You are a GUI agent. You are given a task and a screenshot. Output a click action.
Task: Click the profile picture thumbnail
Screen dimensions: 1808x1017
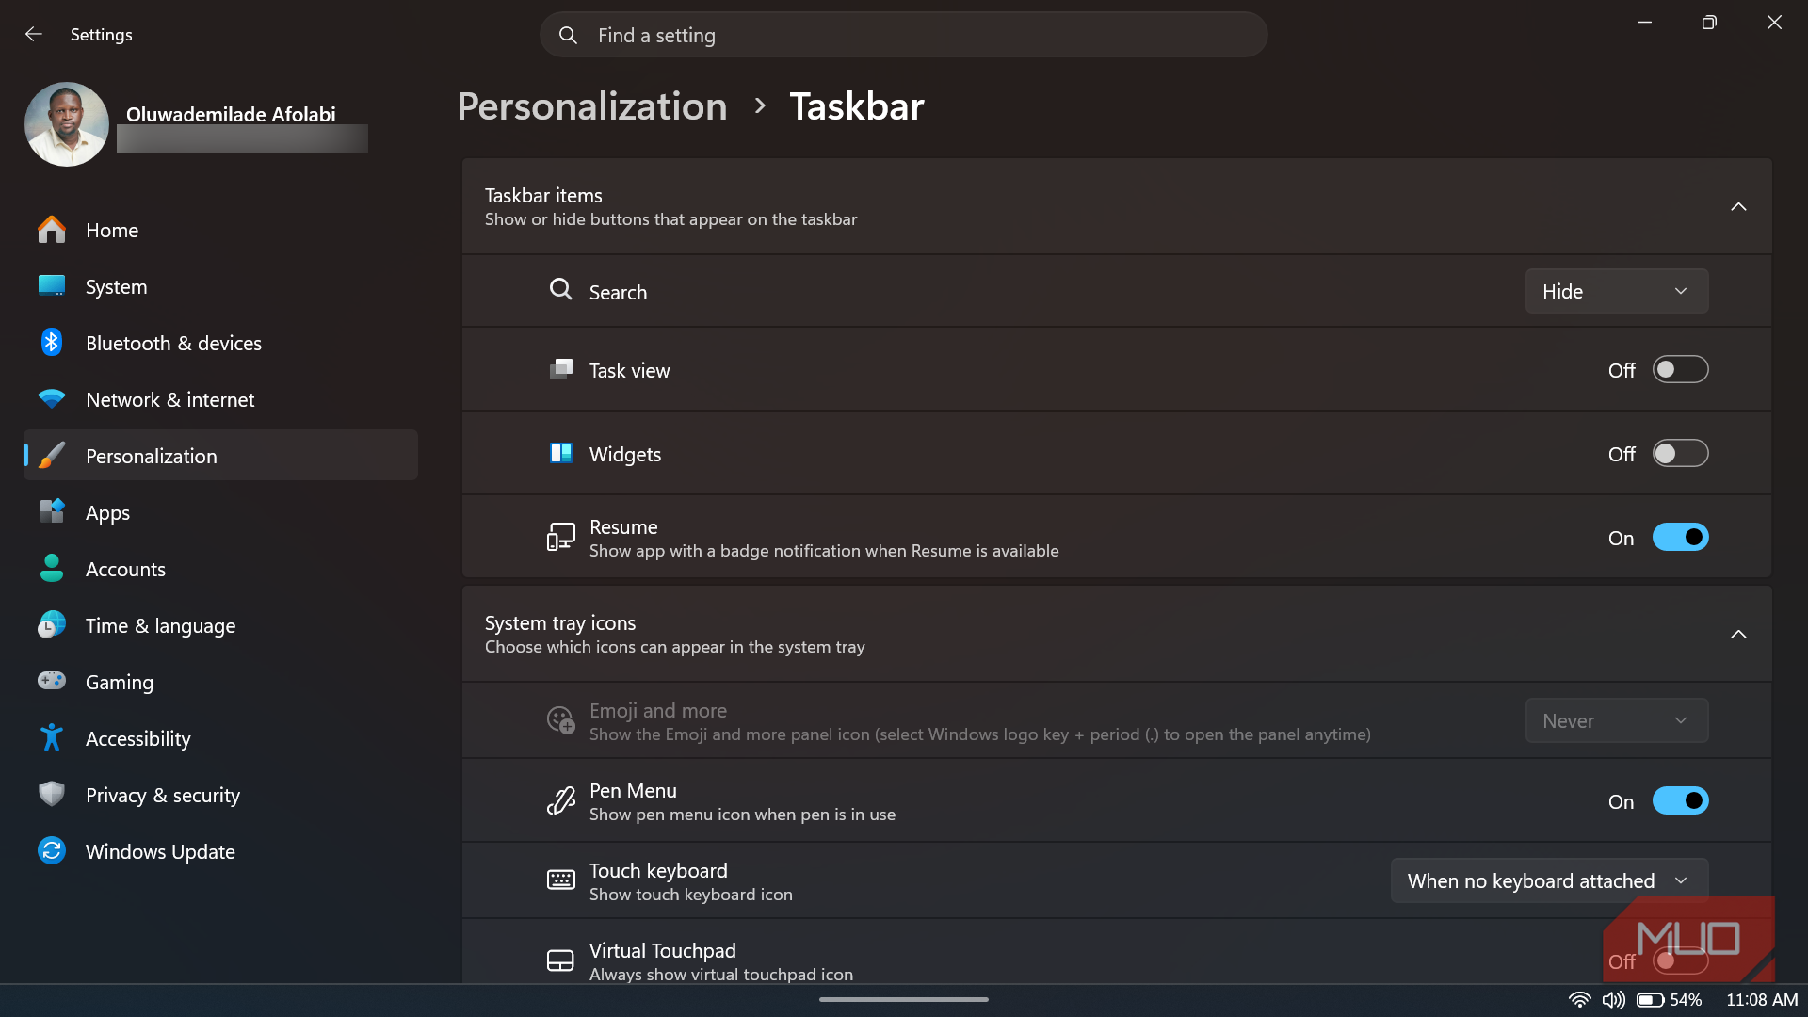pos(67,124)
